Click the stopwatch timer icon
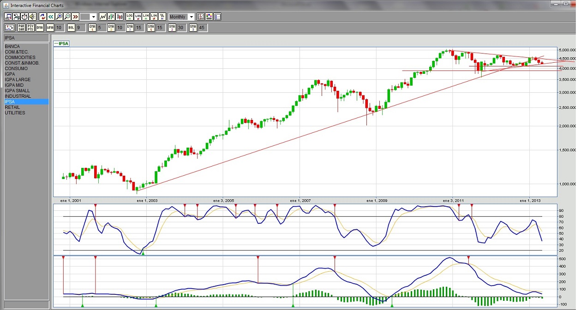The image size is (581, 310). 24,17
